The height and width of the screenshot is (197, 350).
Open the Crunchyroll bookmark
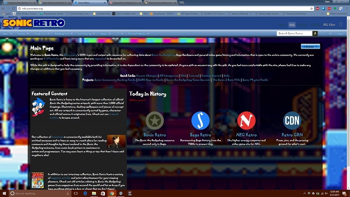(x=162, y=14)
